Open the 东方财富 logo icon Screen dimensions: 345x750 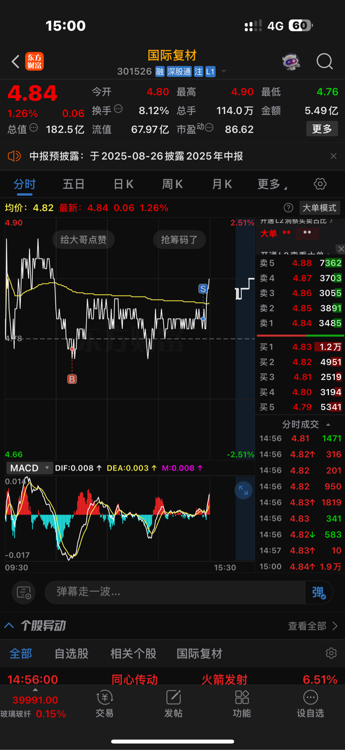click(x=35, y=62)
